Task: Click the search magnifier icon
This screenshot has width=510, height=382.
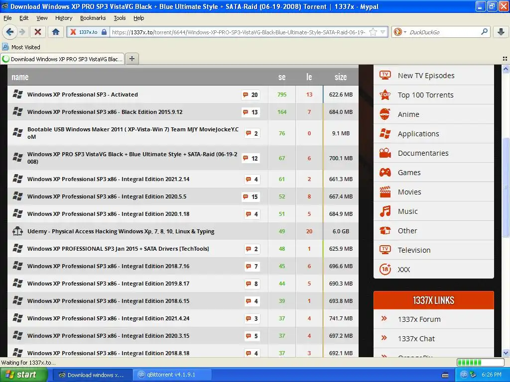Action: (x=484, y=32)
